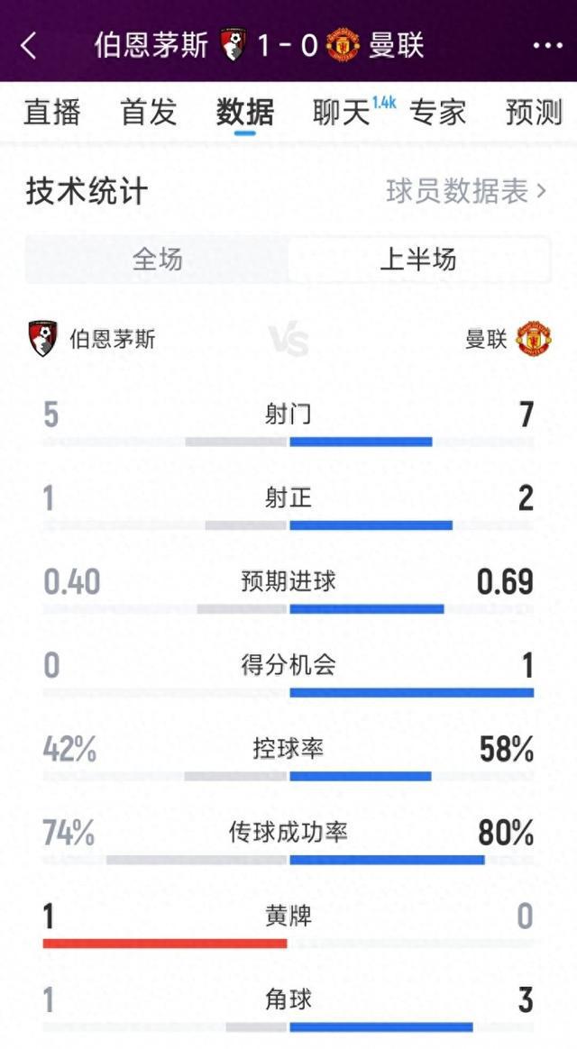Tap the back arrow icon

pos(29,46)
